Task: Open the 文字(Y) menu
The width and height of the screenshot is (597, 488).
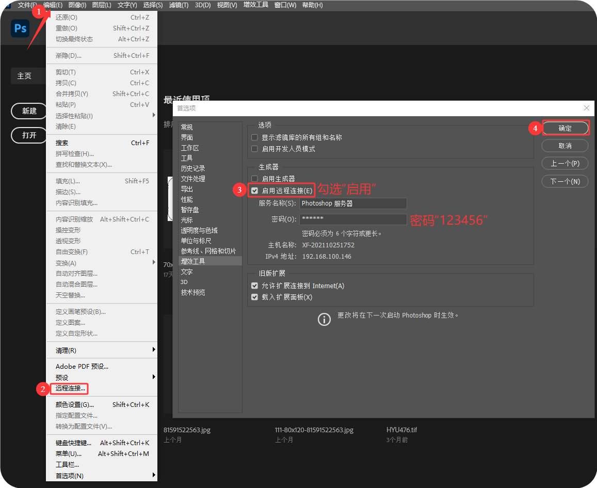Action: pyautogui.click(x=127, y=5)
